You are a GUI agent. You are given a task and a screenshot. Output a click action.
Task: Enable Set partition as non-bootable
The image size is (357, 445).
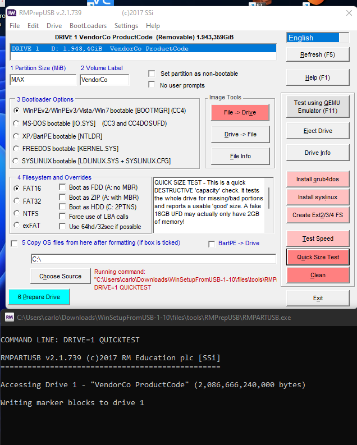(x=152, y=74)
